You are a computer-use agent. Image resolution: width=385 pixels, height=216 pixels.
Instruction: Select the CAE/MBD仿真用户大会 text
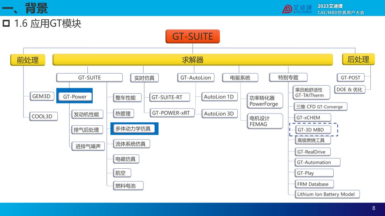pyautogui.click(x=341, y=12)
